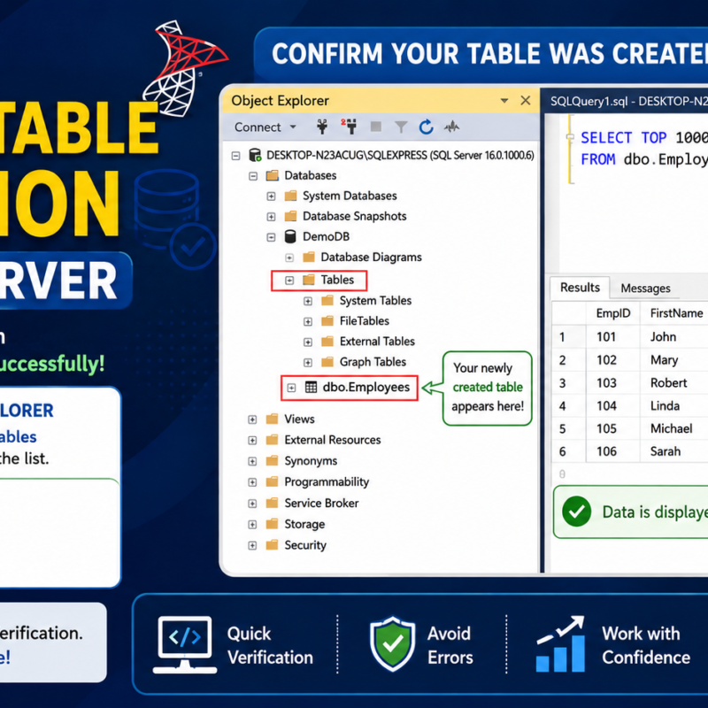Viewport: 708px width, 708px height.
Task: Click the Work with Confidence chart icon
Action: 560,643
